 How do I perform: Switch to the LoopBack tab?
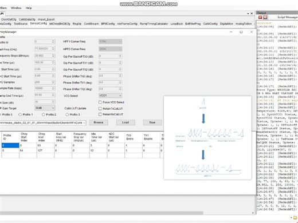pos(177,24)
